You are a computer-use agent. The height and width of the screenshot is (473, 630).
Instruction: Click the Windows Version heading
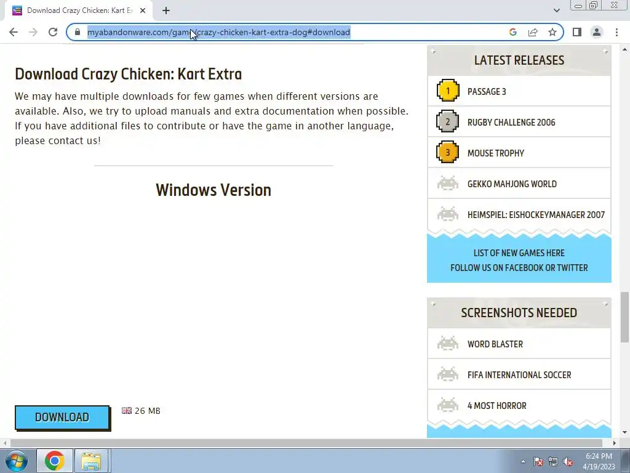click(x=213, y=190)
